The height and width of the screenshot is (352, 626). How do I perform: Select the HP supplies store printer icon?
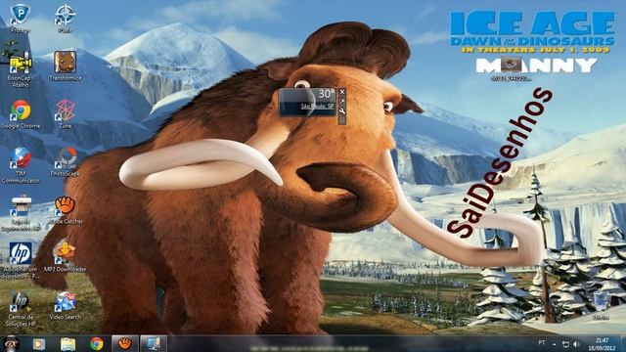tap(21, 213)
